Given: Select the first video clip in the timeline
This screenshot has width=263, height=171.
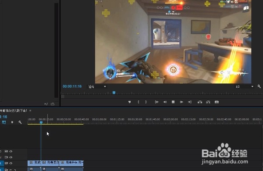Looking at the screenshot, I should coord(34,163).
